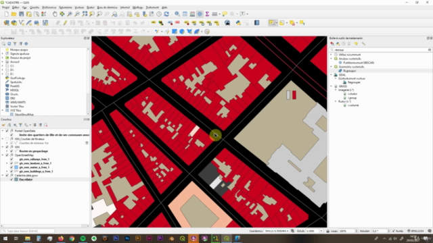Open the Raster menu
This screenshot has height=243, width=433.
(x=91, y=7)
